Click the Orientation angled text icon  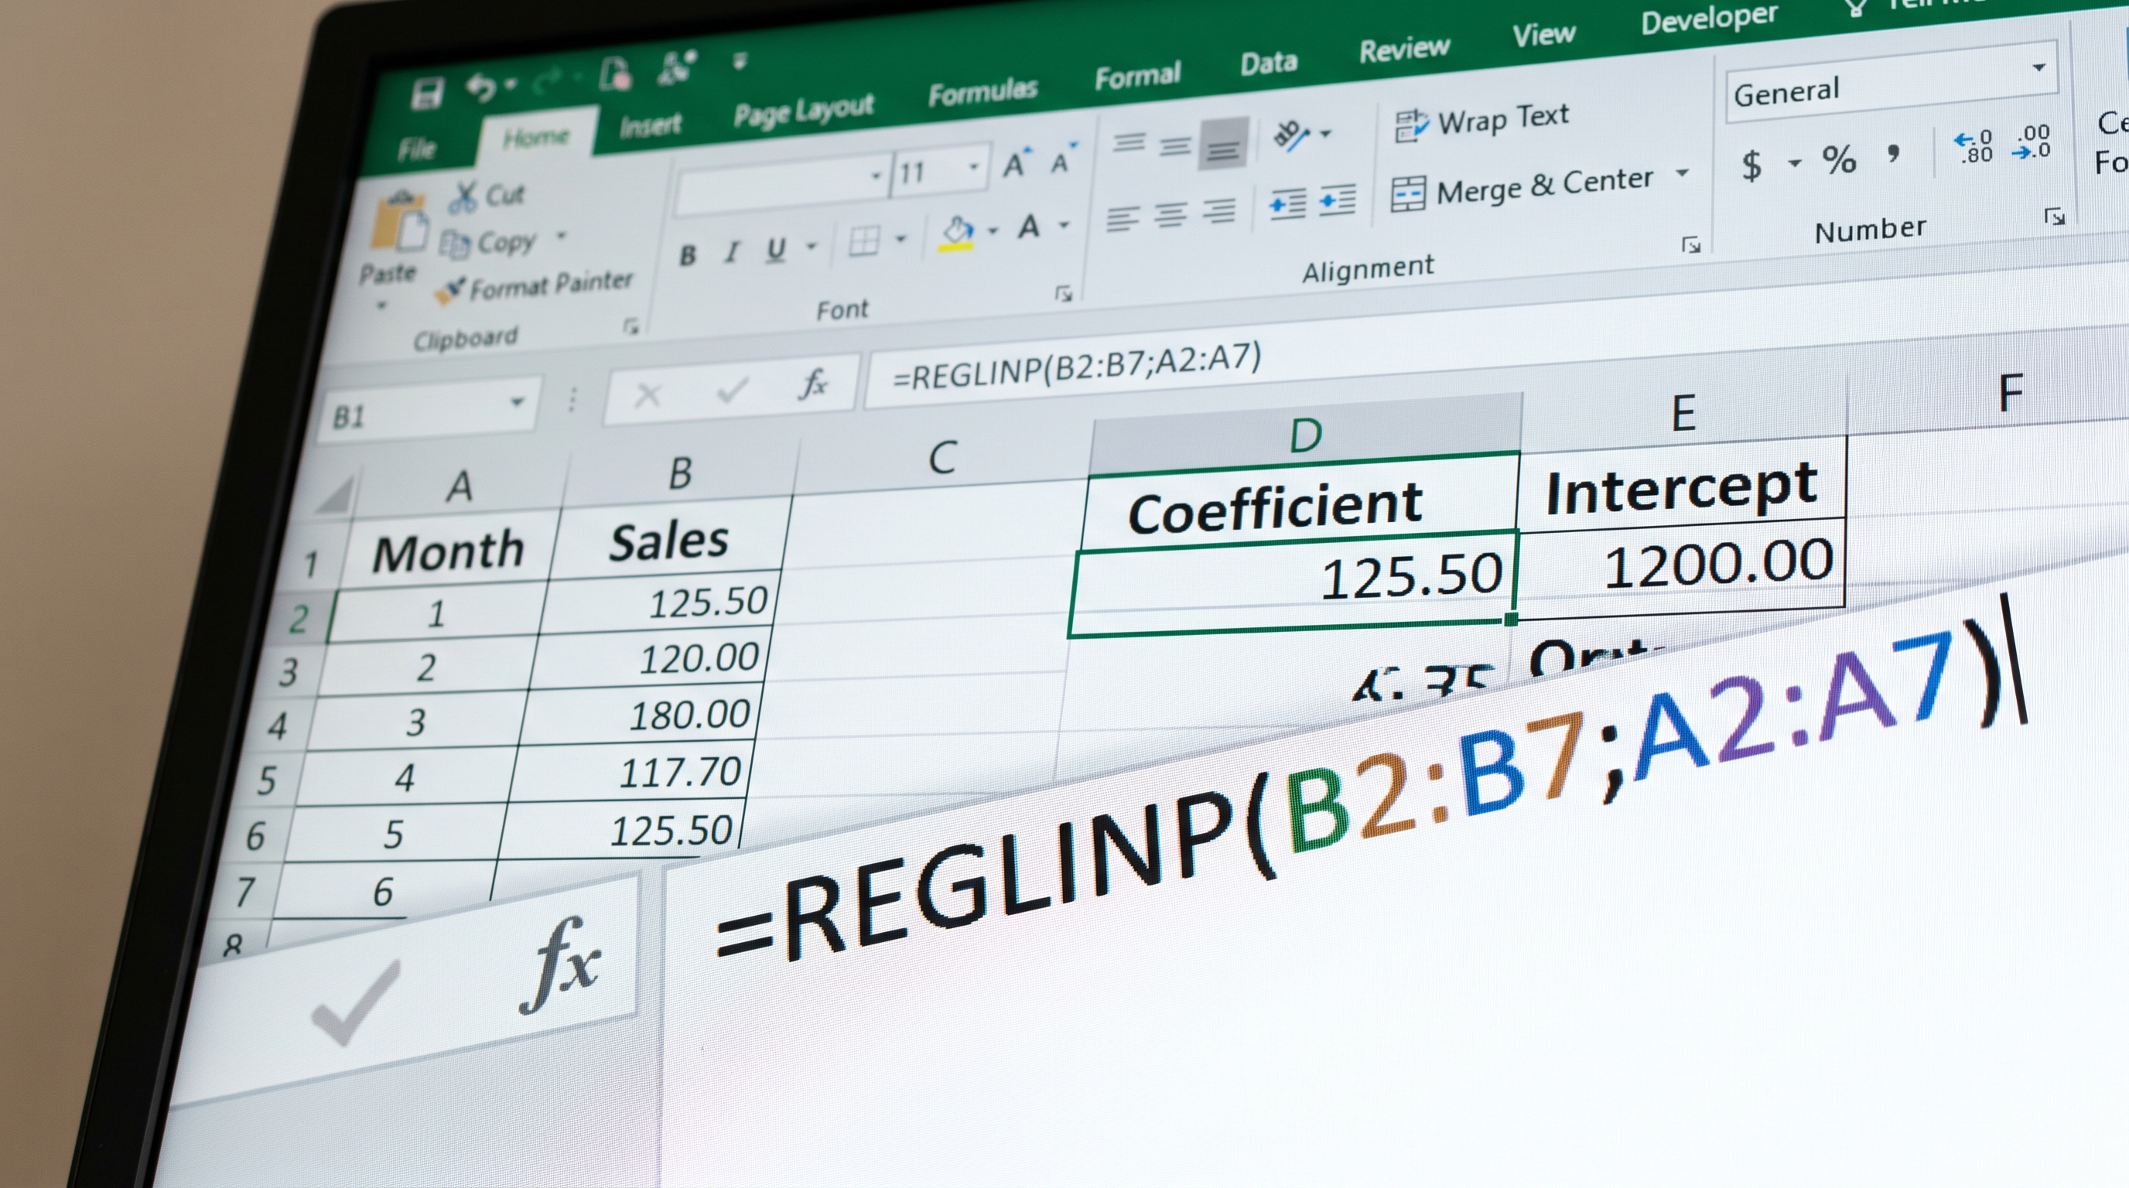(x=1290, y=135)
